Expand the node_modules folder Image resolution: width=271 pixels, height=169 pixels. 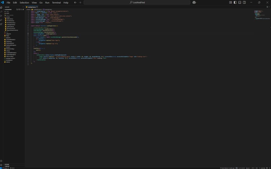(10, 15)
